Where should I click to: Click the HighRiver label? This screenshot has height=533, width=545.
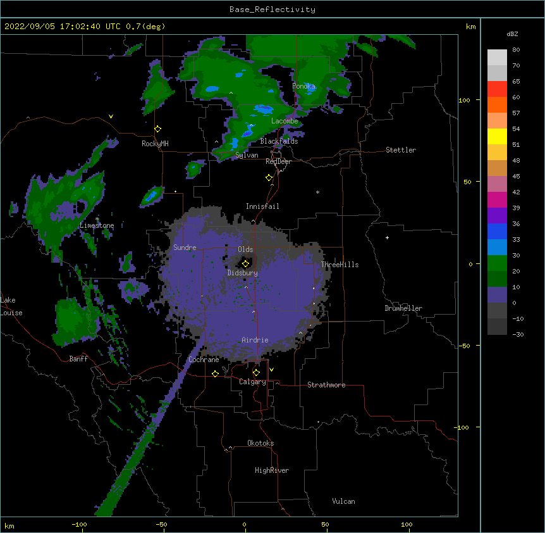pos(272,470)
